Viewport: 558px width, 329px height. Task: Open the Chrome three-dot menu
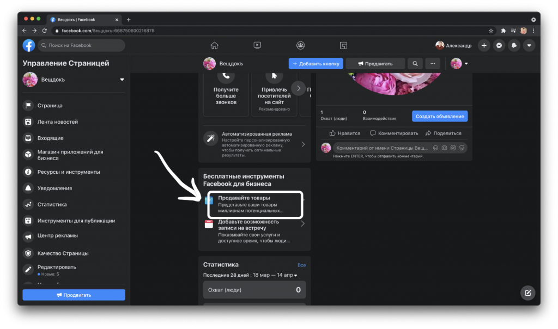[533, 31]
